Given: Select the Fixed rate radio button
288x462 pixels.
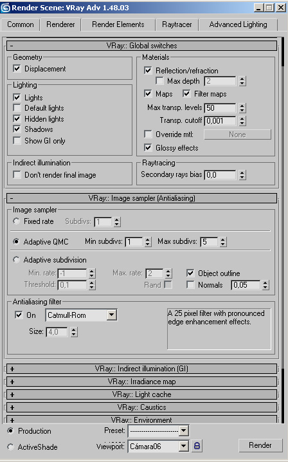Looking at the screenshot, I should point(17,221).
